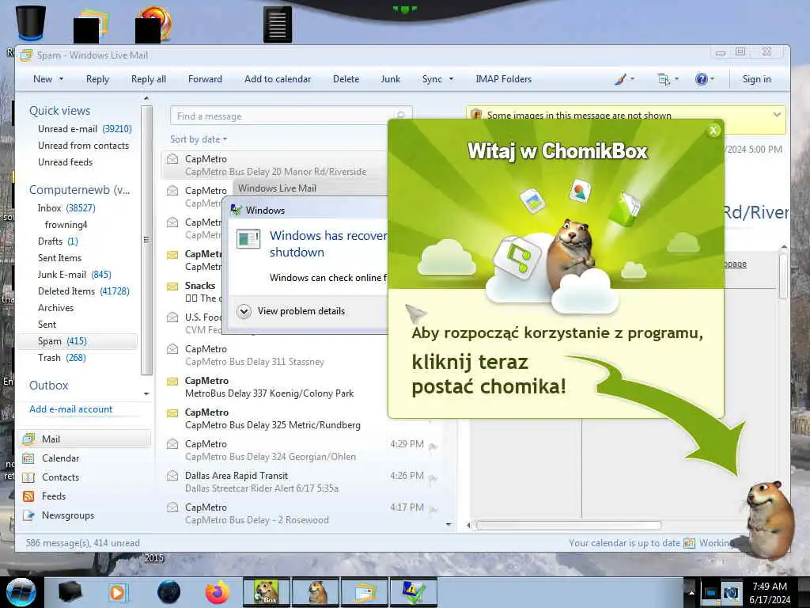Click the second hamster taskbar button
The height and width of the screenshot is (608, 810).
click(x=316, y=592)
